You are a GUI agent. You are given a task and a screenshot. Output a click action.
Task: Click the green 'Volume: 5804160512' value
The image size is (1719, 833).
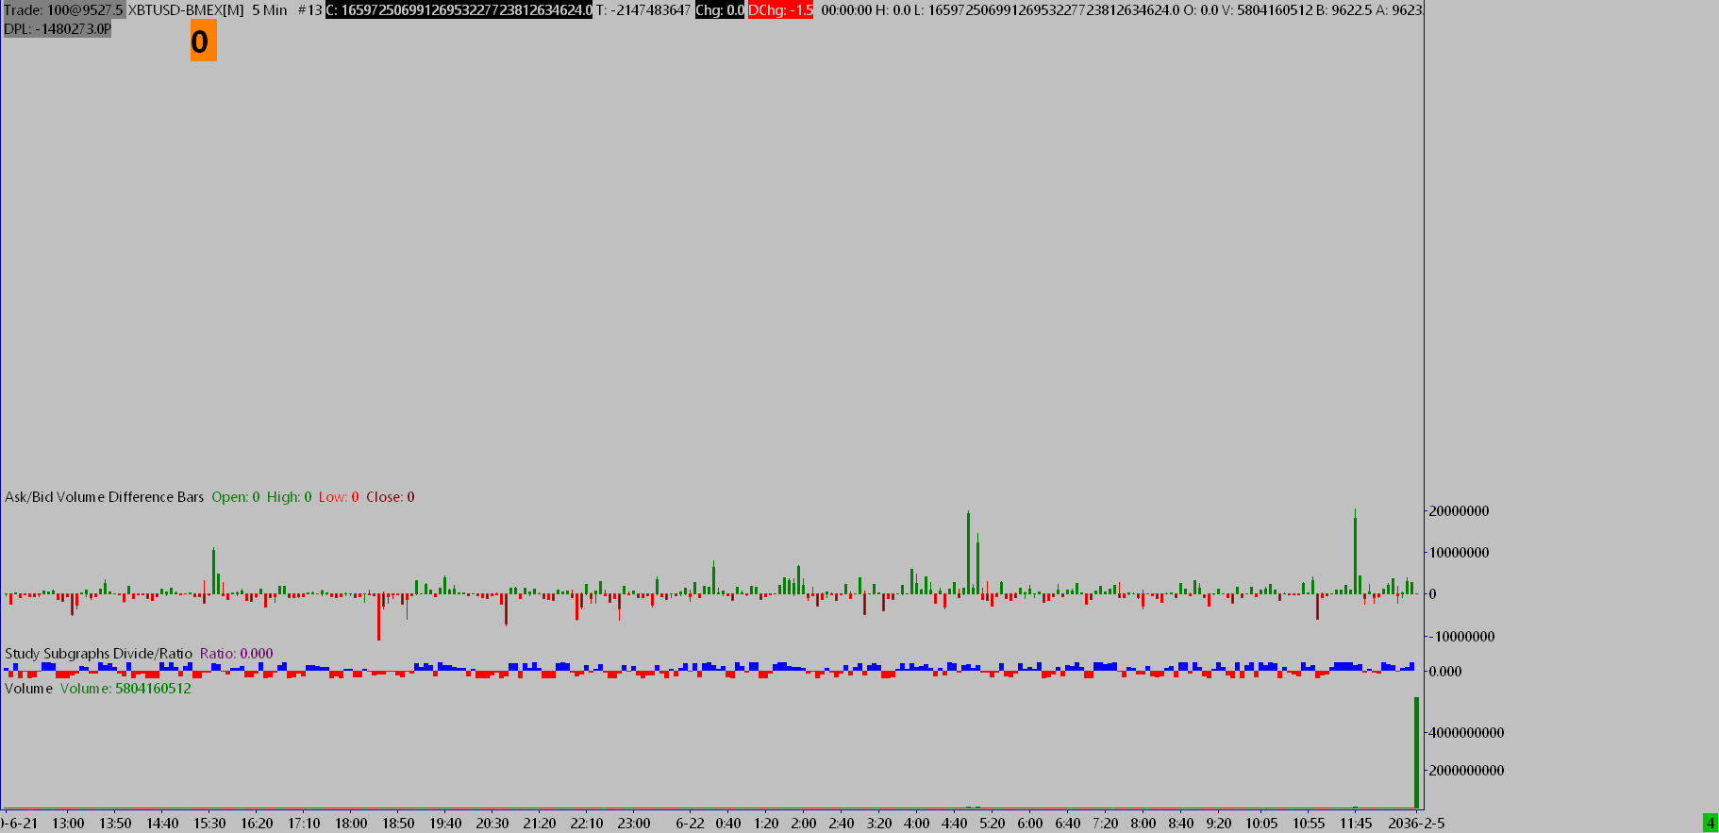point(125,688)
